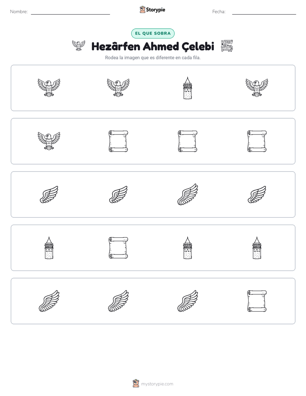Circle the scroll in the fifth row

click(257, 301)
